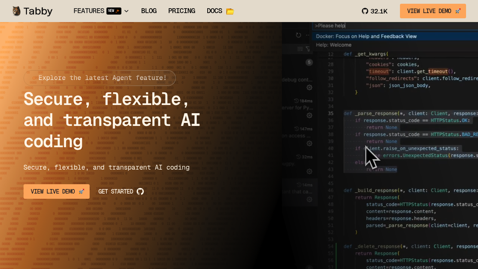
Task: Click the gear icon below the debug entry
Action: (x=309, y=87)
